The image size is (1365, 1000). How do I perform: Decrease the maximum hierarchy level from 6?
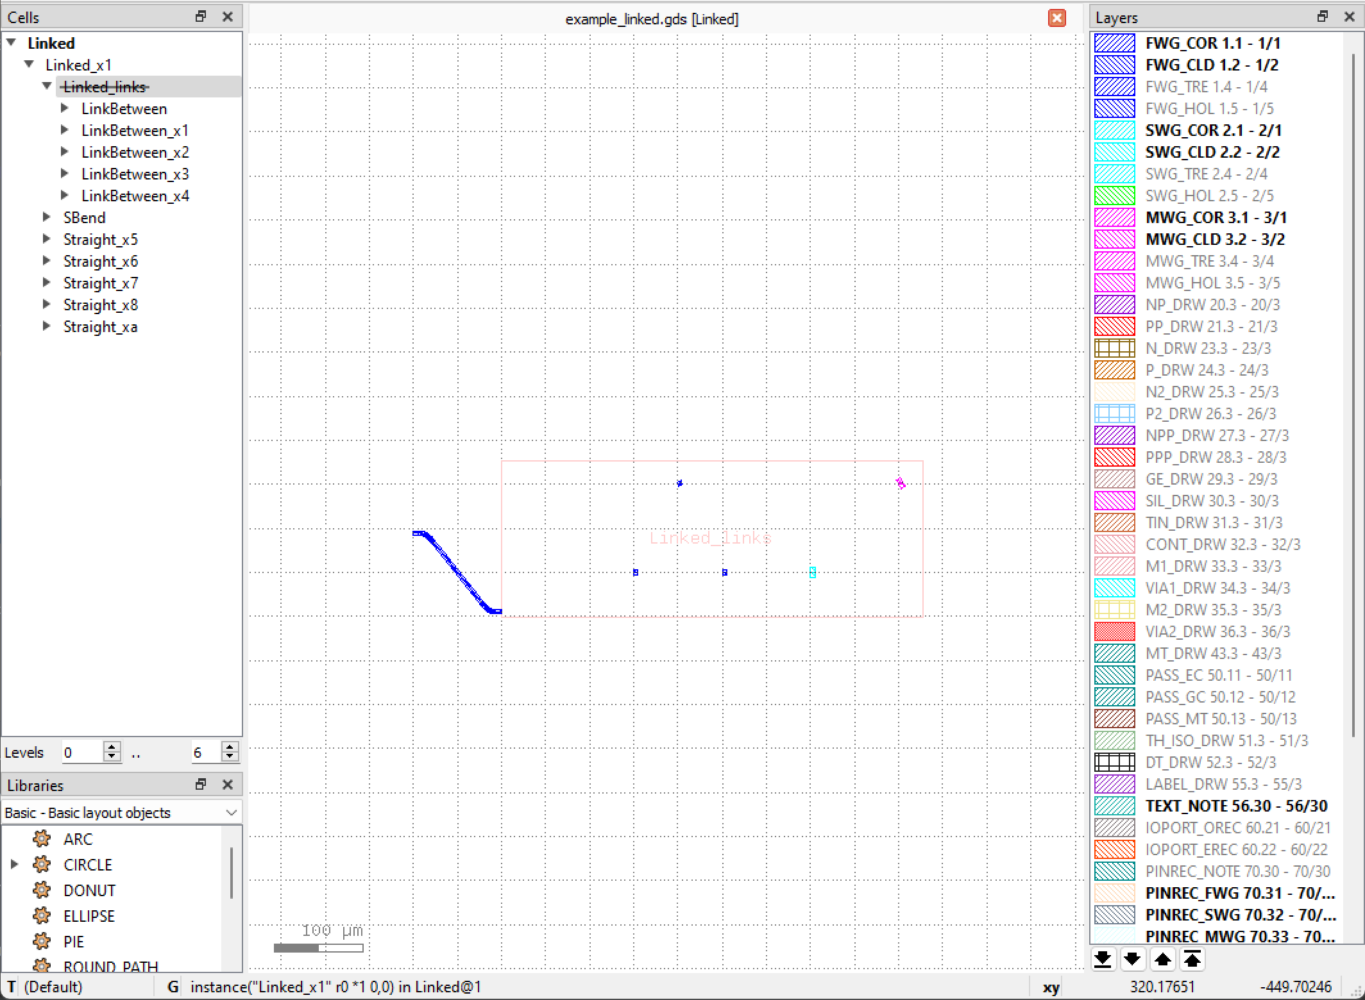(230, 757)
